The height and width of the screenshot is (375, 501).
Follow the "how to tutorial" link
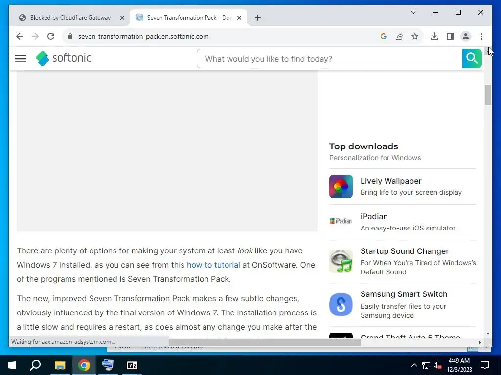coord(213,265)
